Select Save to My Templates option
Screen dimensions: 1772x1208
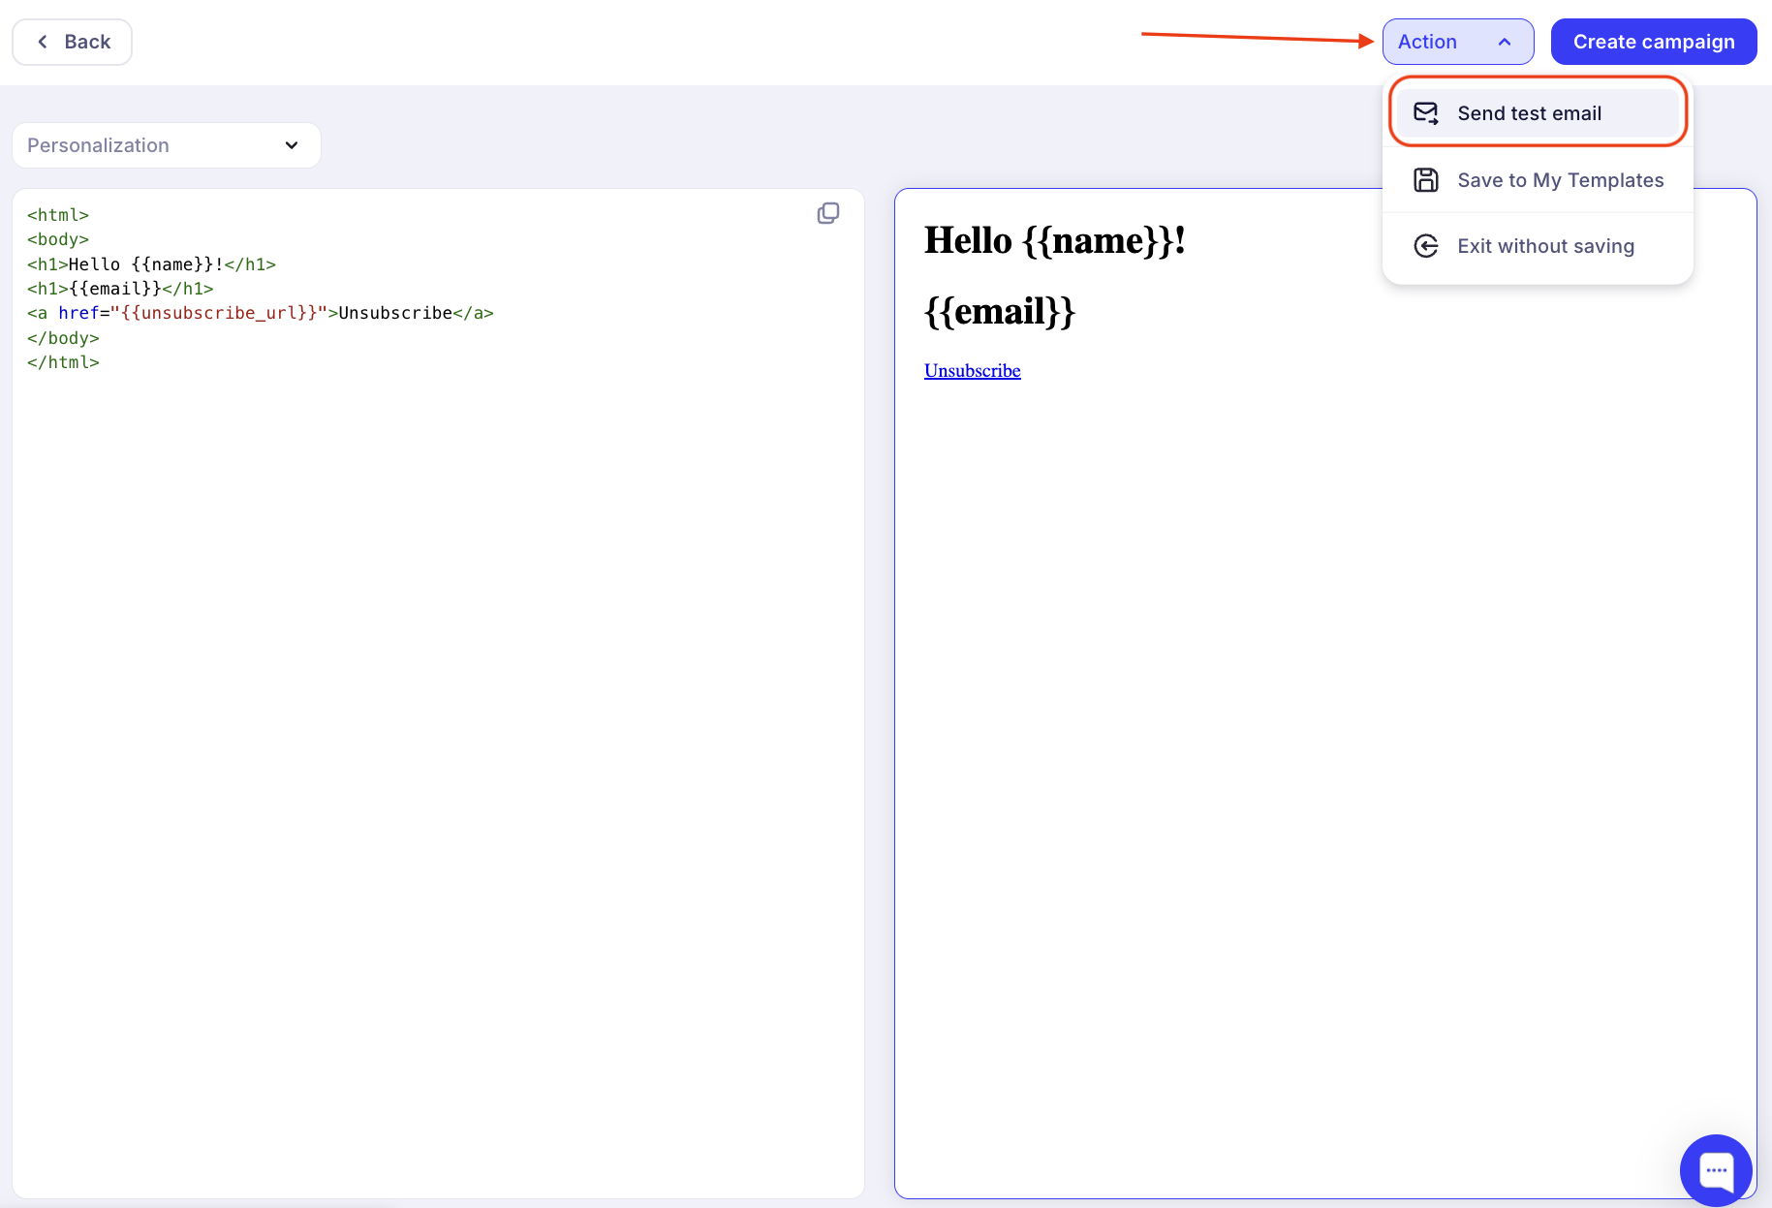coord(1560,180)
